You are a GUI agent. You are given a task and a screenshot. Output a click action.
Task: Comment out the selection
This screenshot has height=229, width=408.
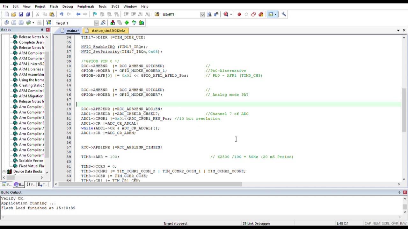(x=141, y=14)
